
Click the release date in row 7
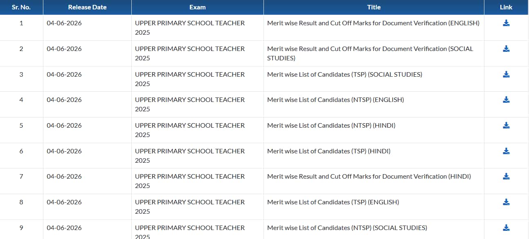pos(64,176)
